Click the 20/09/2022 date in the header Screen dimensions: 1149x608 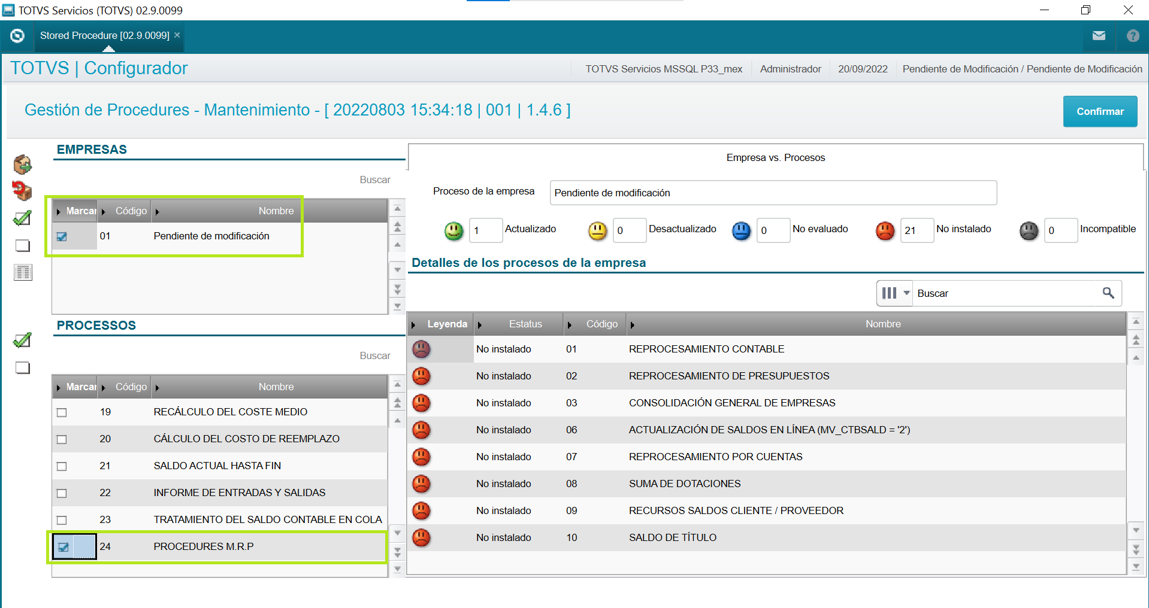[x=863, y=69]
